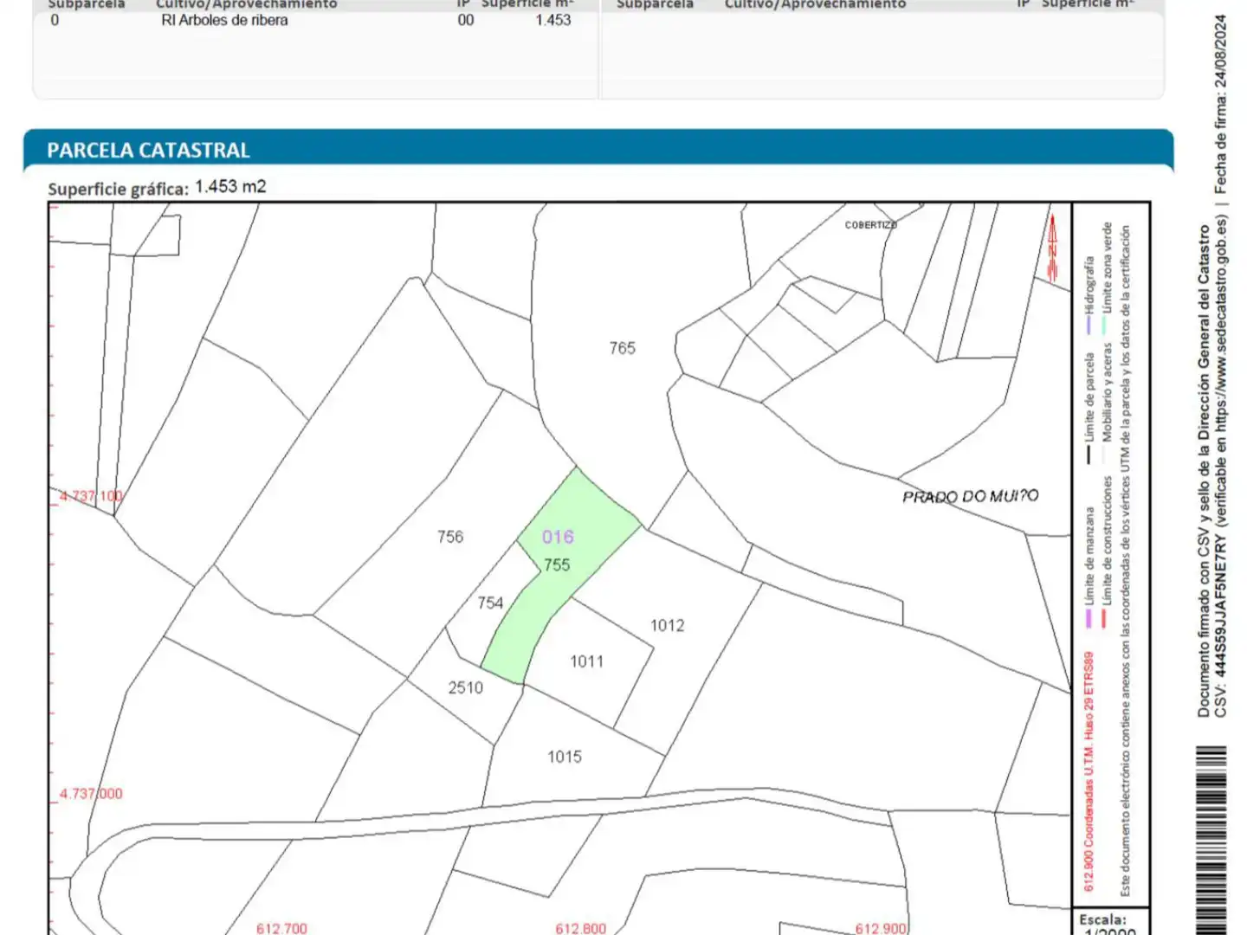Screen dimensions: 1247x935
Task: Click the 612.700 coordinate label
Action: click(281, 928)
